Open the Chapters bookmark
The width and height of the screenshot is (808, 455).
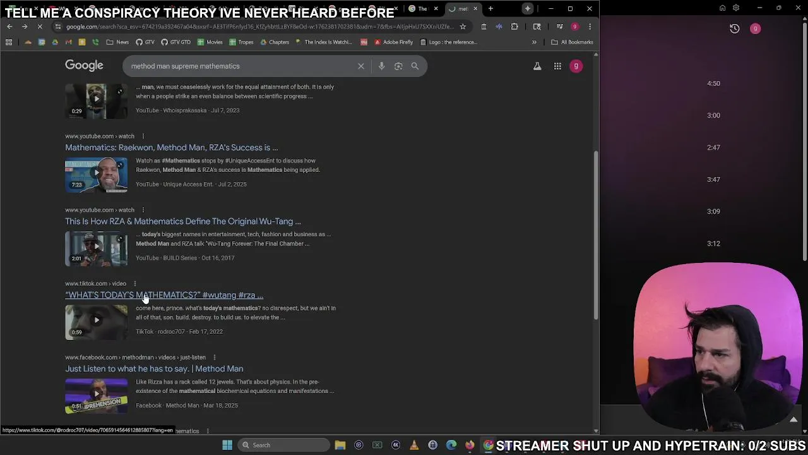pyautogui.click(x=274, y=42)
